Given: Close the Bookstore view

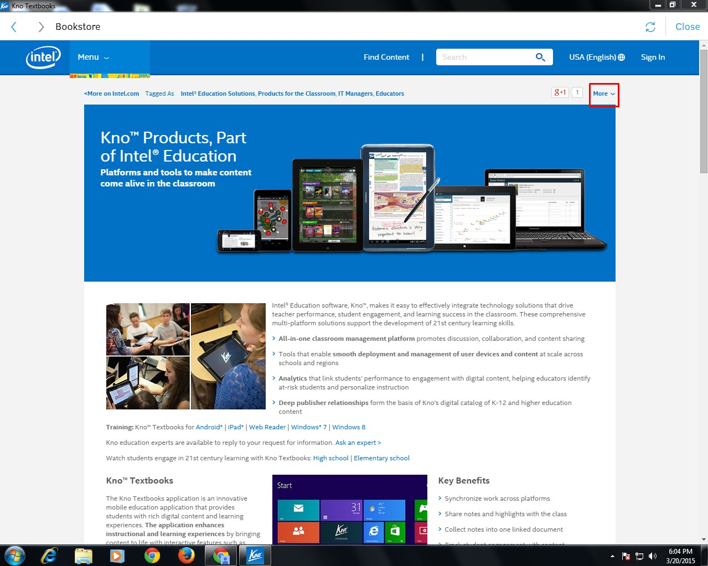Looking at the screenshot, I should point(688,27).
